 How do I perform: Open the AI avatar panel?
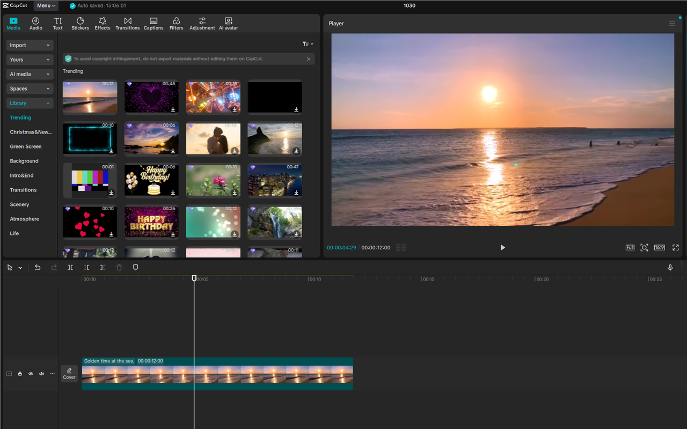coord(228,23)
